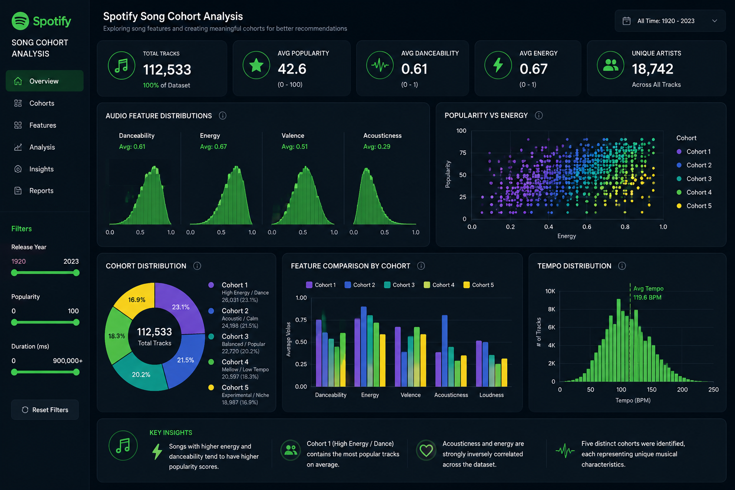Image resolution: width=735 pixels, height=490 pixels.
Task: Open the Insights section
Action: pos(45,169)
